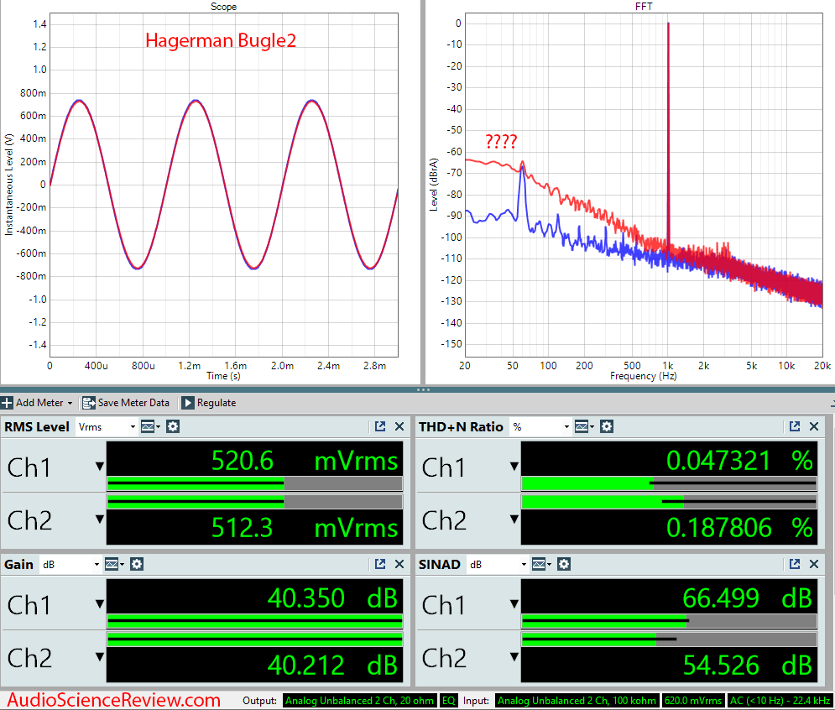
Task: Click the FFT graph title
Action: pyautogui.click(x=644, y=7)
